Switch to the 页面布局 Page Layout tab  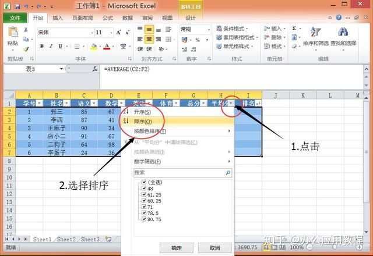83,18
